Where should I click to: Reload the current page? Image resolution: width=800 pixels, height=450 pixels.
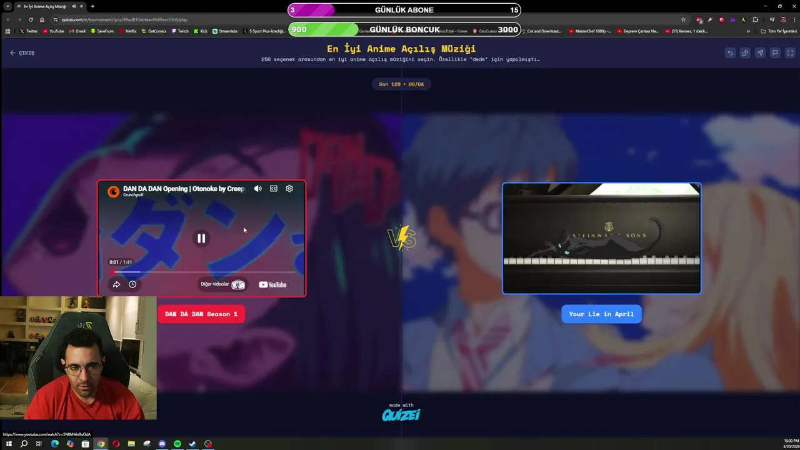click(31, 19)
